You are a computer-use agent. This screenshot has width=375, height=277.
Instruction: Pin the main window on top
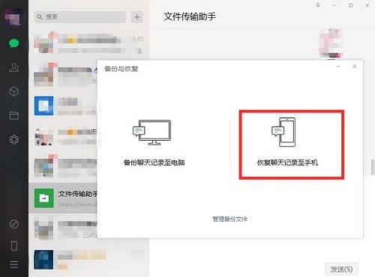click(x=318, y=5)
